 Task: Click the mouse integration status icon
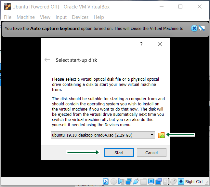pyautogui.click(x=174, y=181)
